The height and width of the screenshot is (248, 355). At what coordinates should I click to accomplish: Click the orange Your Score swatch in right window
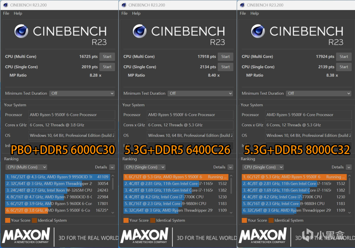[244, 220]
